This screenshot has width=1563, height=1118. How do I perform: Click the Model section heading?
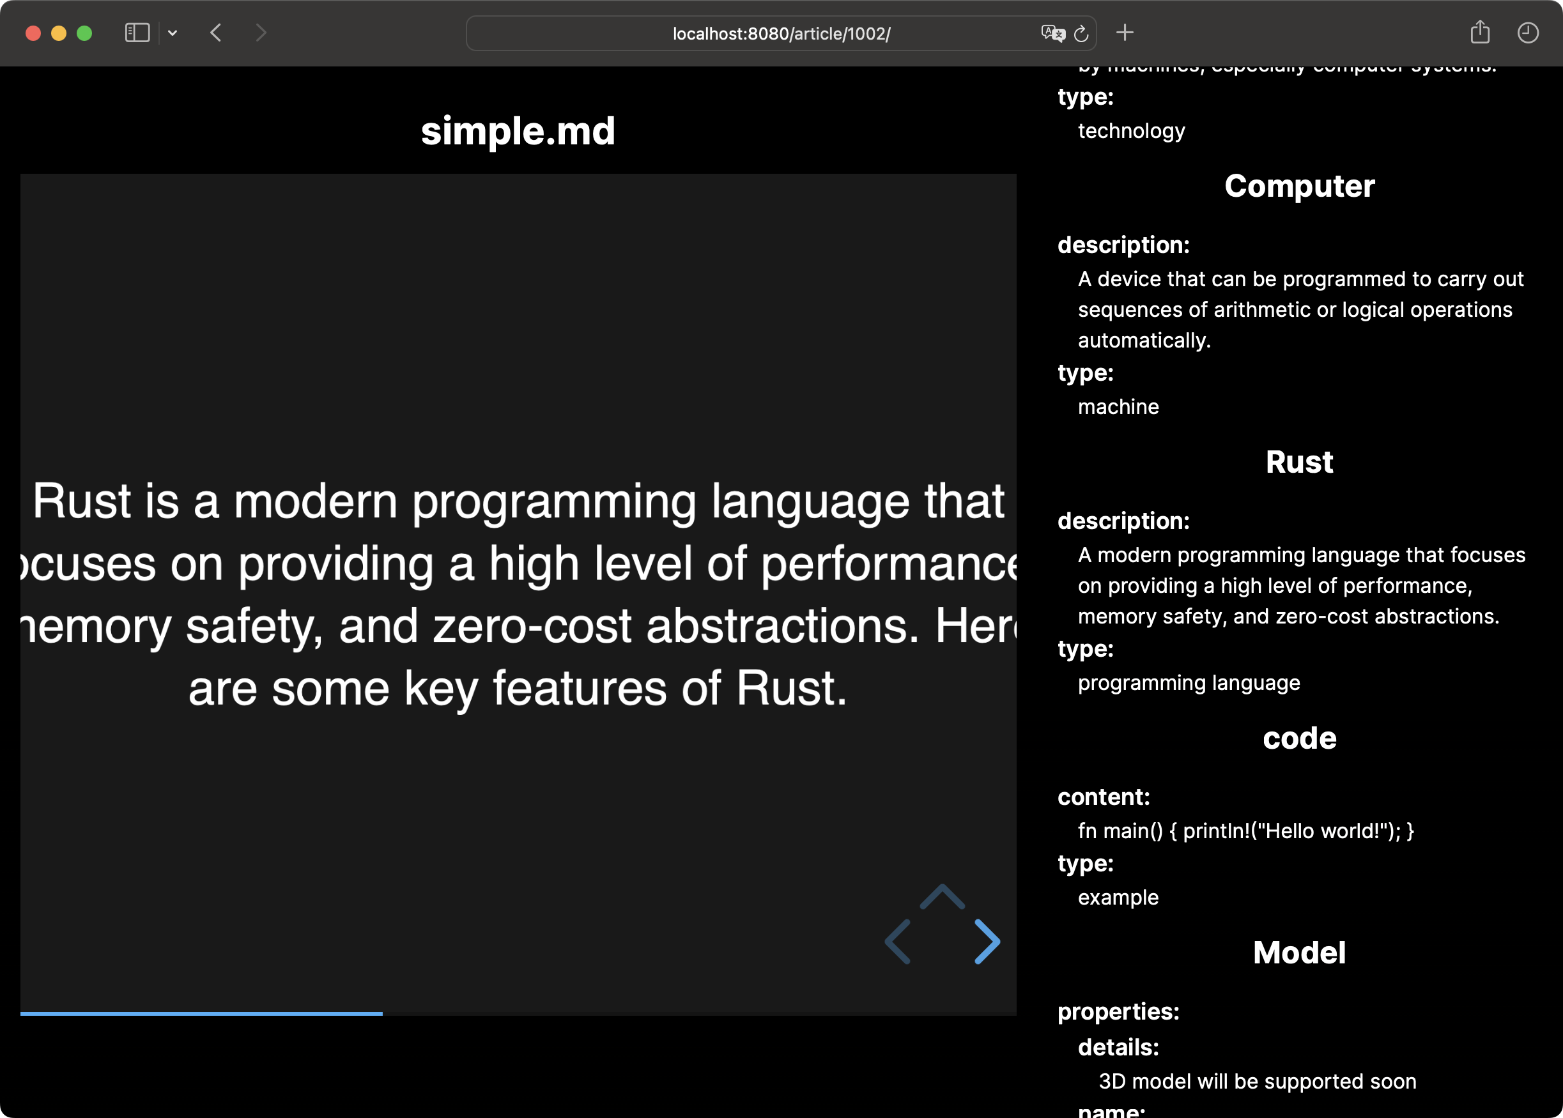(x=1298, y=953)
